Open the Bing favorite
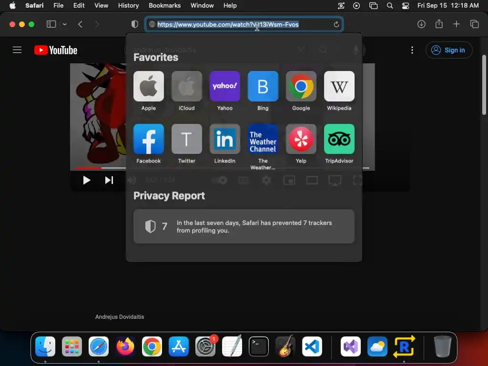The width and height of the screenshot is (488, 366). pos(263,86)
